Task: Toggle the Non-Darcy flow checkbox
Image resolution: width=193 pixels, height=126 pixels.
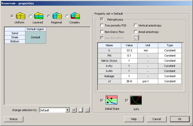Action: point(102,32)
